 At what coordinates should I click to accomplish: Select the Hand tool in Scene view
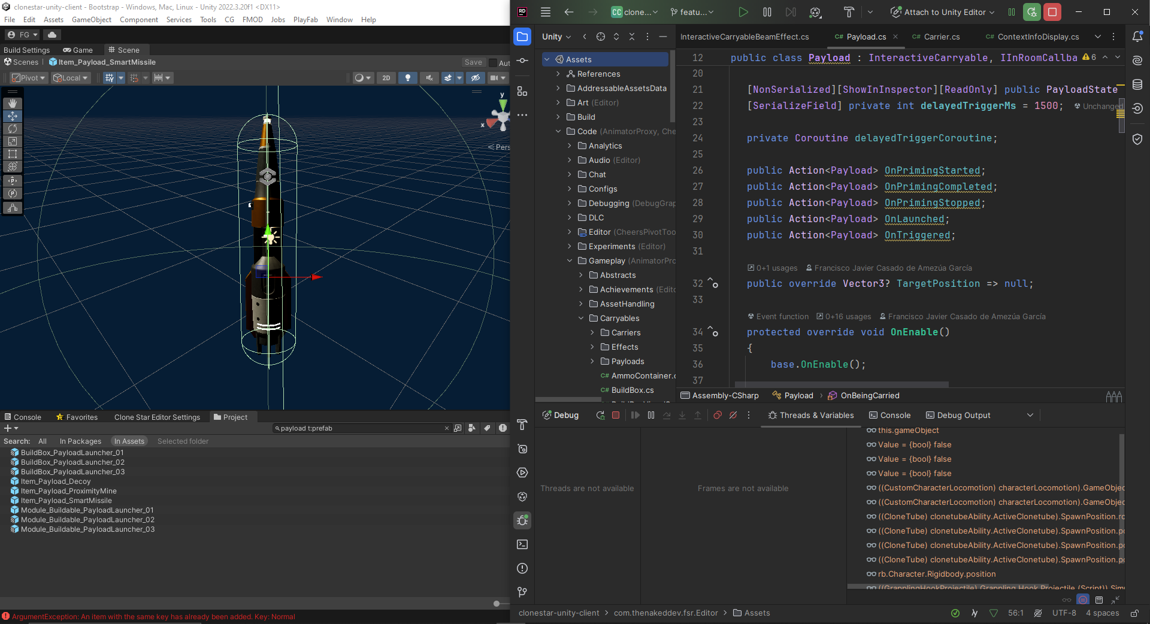tap(13, 104)
